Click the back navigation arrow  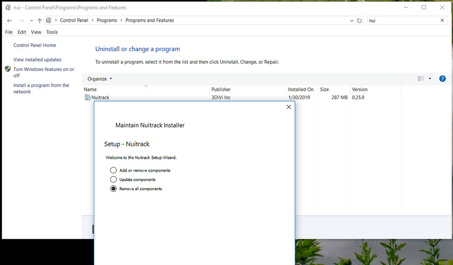click(9, 20)
